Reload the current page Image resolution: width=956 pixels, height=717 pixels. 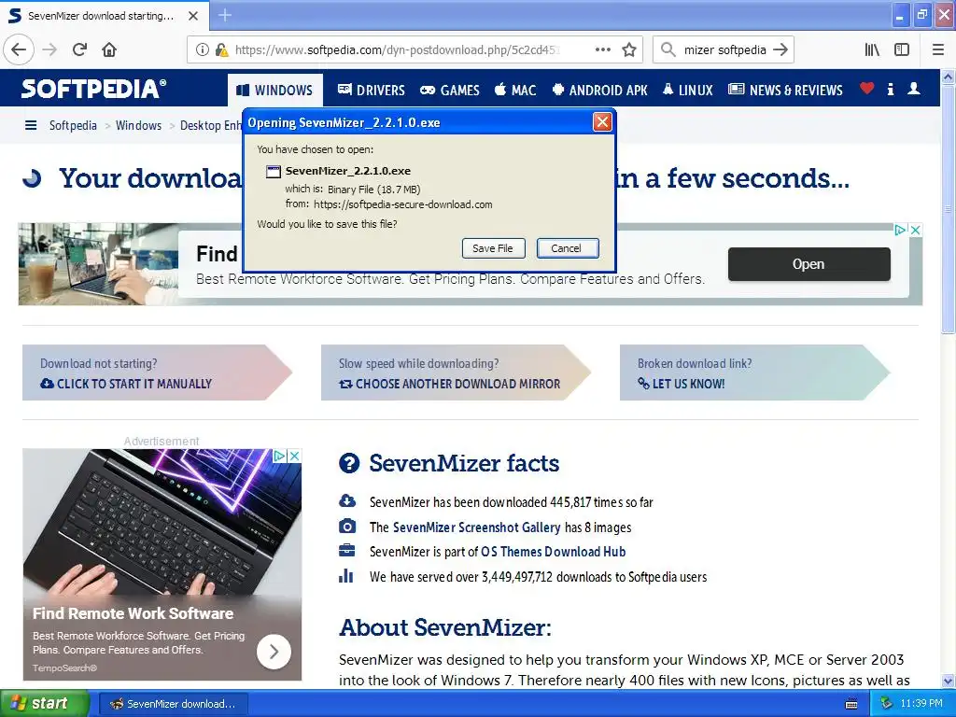point(80,49)
